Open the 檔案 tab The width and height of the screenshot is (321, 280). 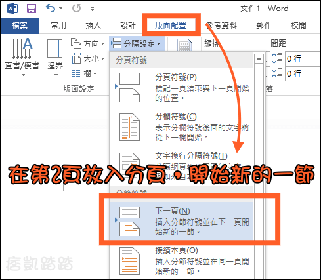20,26
